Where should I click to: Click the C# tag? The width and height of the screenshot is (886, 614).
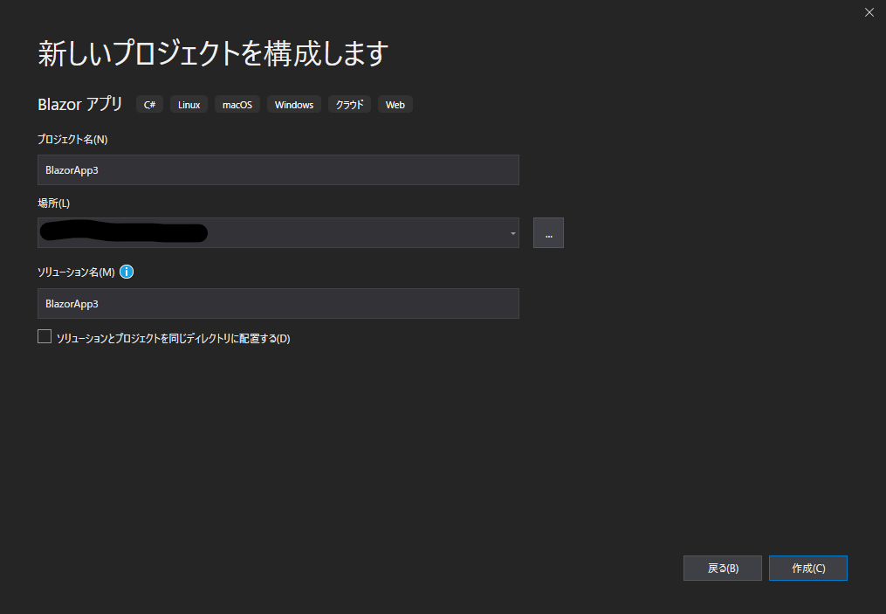[150, 105]
